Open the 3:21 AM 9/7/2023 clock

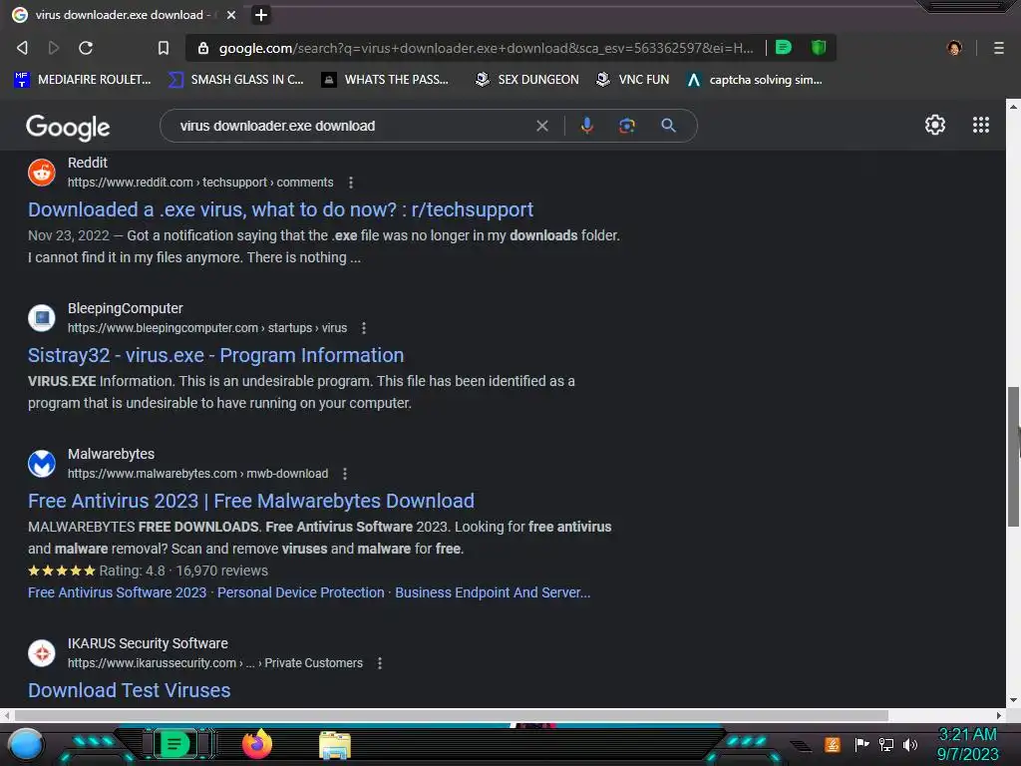967,744
